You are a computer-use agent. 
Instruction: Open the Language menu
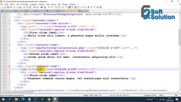click(33, 4)
